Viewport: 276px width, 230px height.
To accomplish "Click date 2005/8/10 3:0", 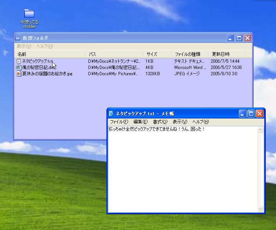I will click(224, 74).
